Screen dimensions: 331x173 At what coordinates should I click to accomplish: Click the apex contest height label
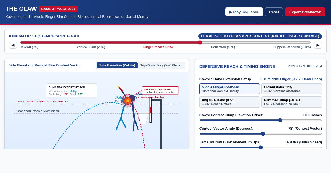42,102
